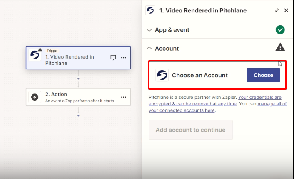294x179 pixels.
Task: Select the Video Rendered in Pitchlane trigger card
Action: [78, 58]
